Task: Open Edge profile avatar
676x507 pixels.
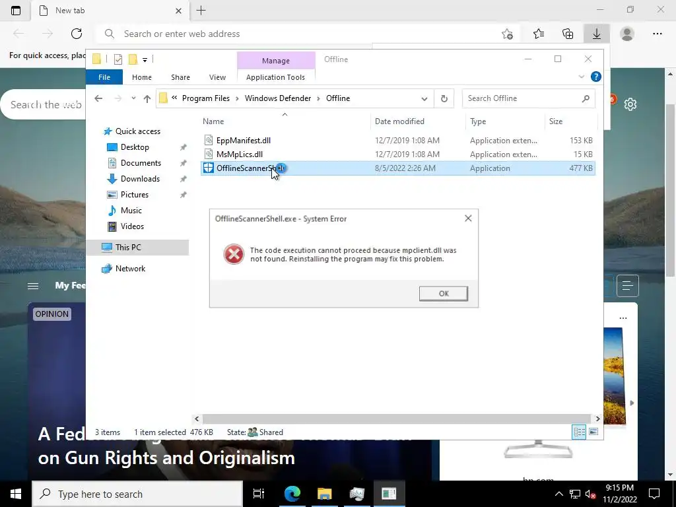Action: coord(627,34)
